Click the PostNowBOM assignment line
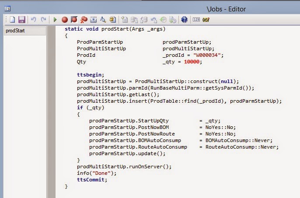300x198 pixels. [162, 127]
